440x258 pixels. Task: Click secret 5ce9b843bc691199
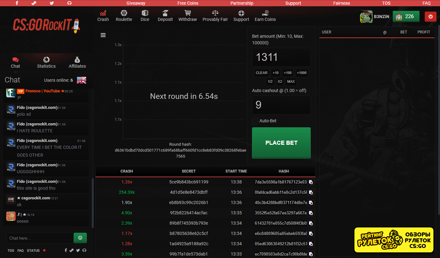189,182
